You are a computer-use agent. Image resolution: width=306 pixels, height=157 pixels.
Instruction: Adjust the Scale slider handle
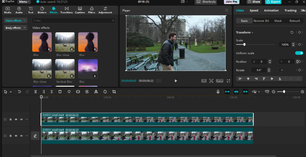(x=244, y=45)
